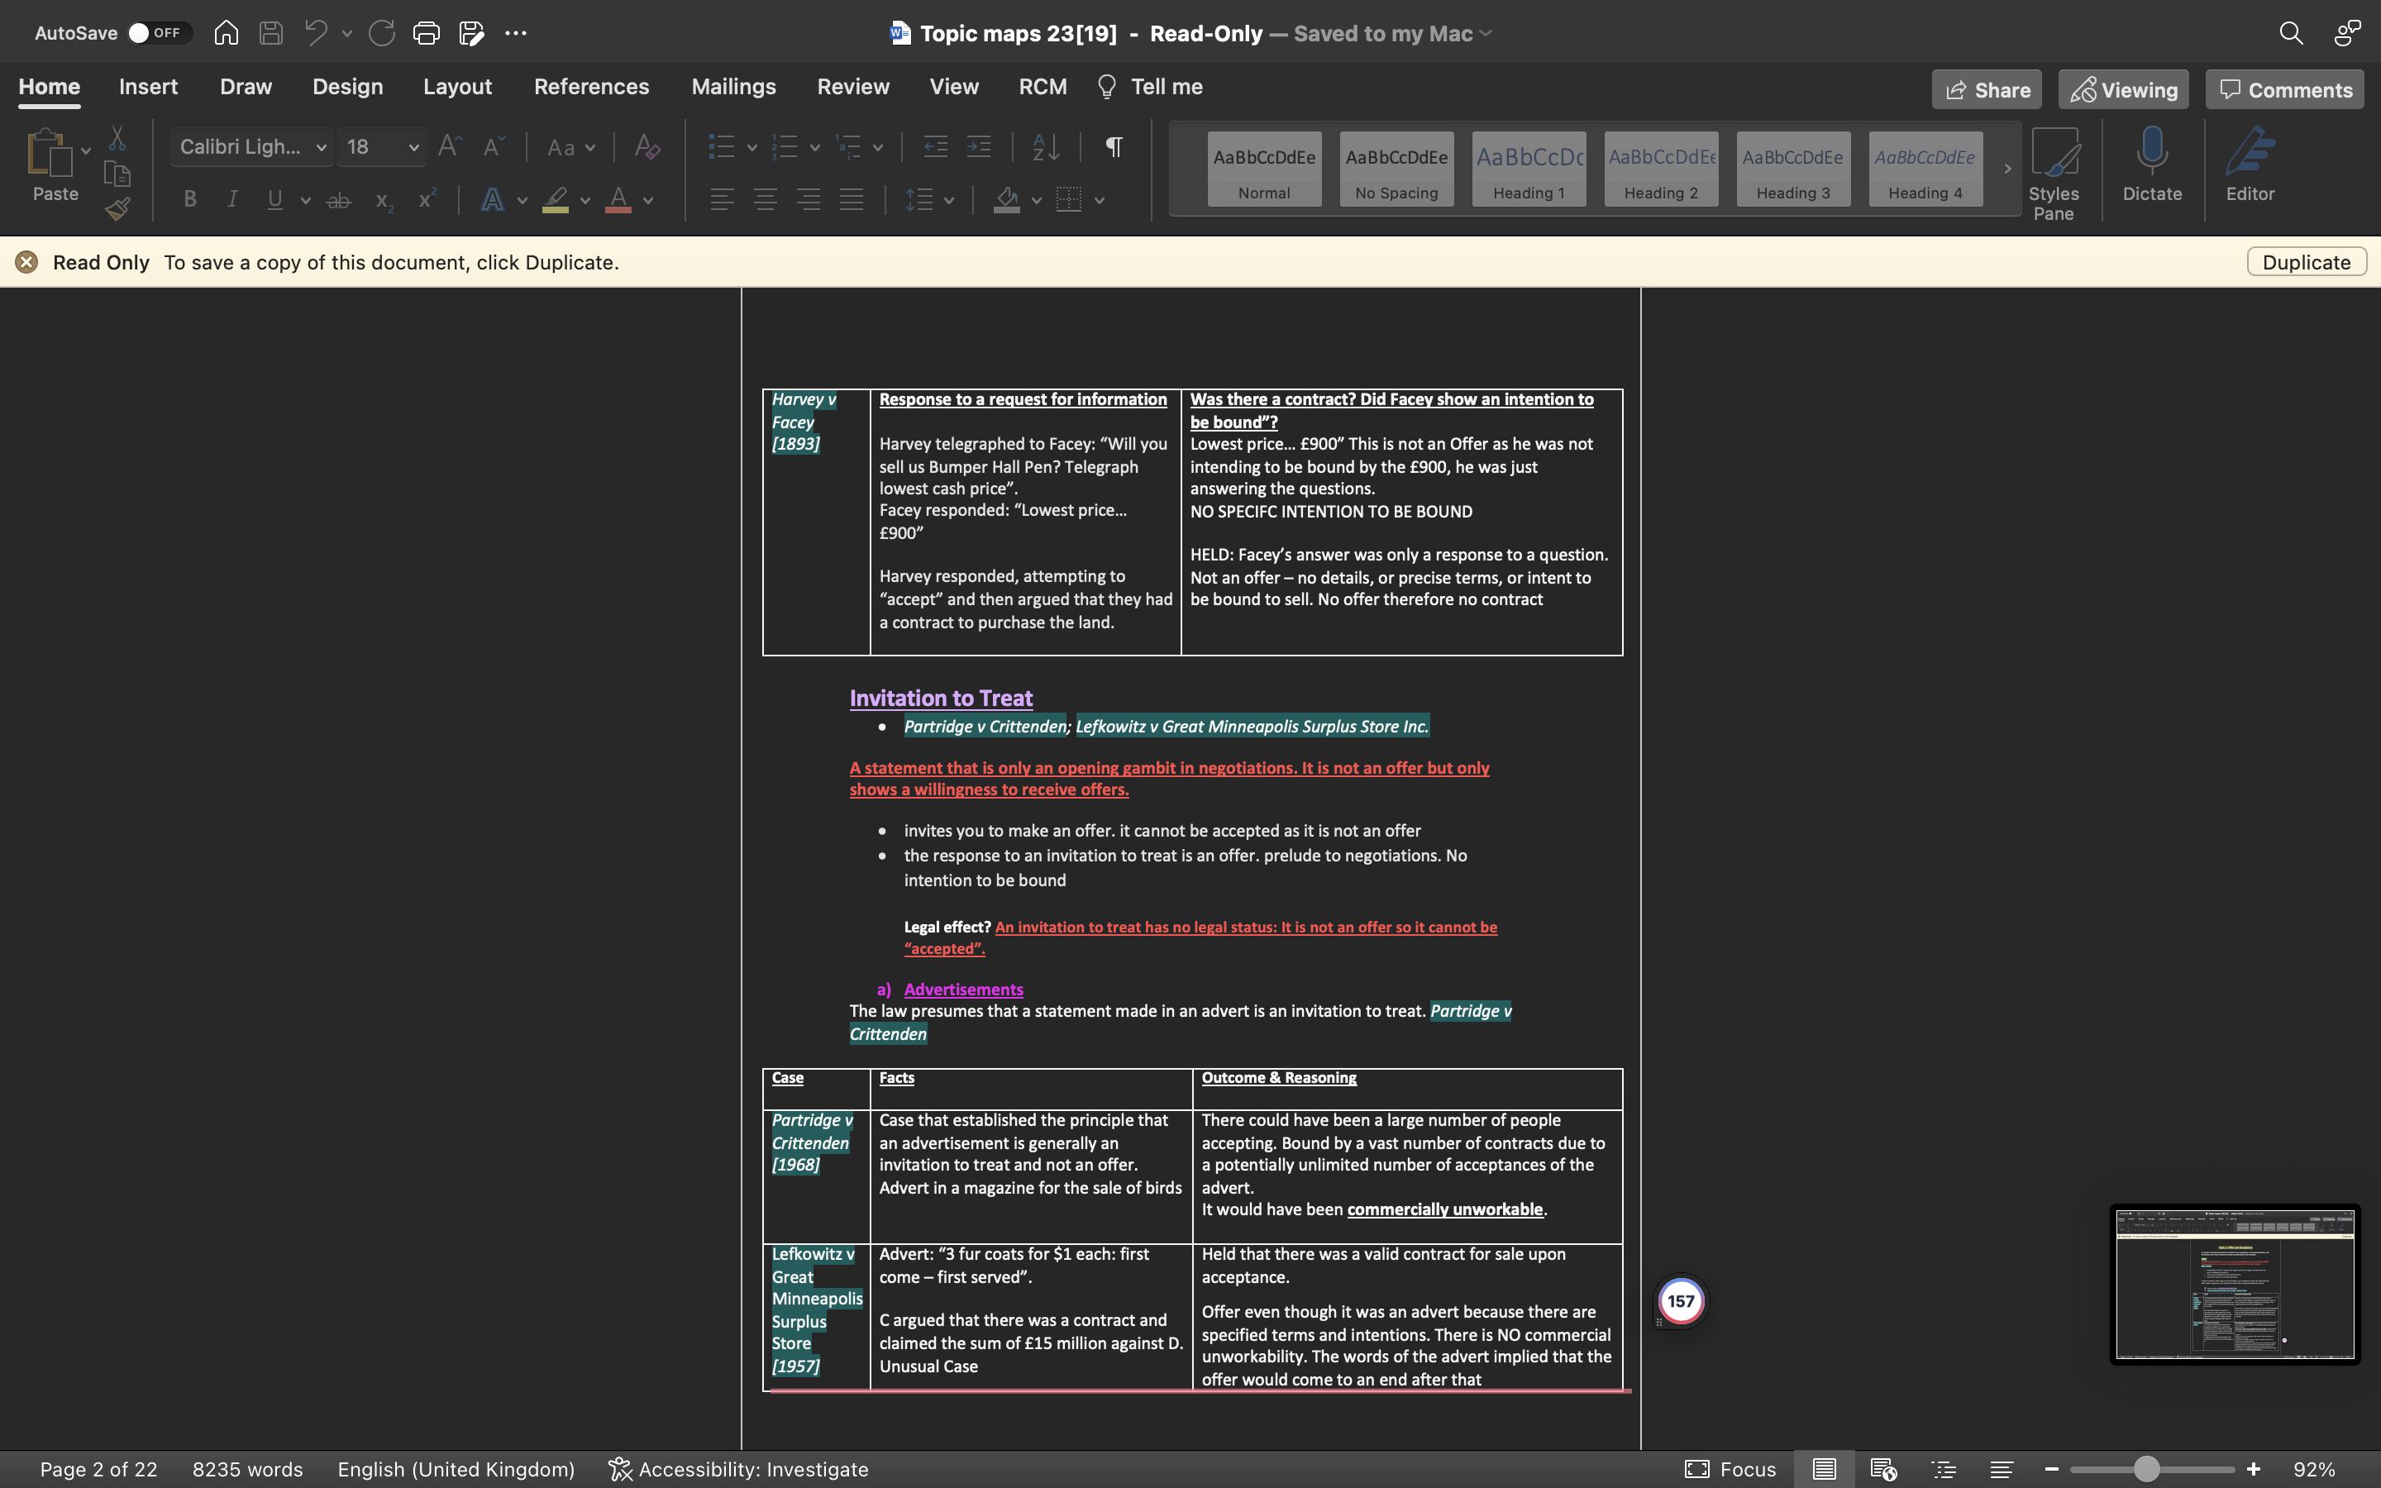Open the Review ribbon tab
Viewport: 2381px width, 1488px height.
852,87
